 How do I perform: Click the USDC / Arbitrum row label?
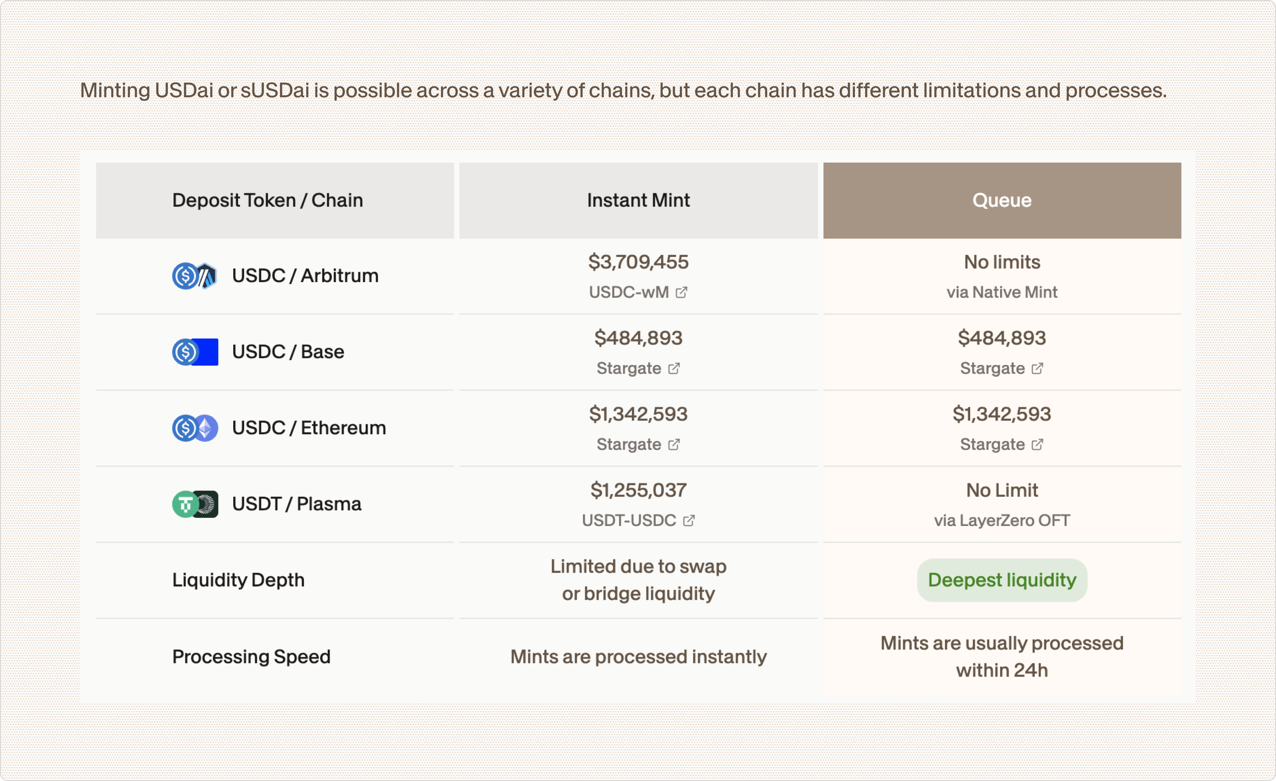pyautogui.click(x=305, y=276)
